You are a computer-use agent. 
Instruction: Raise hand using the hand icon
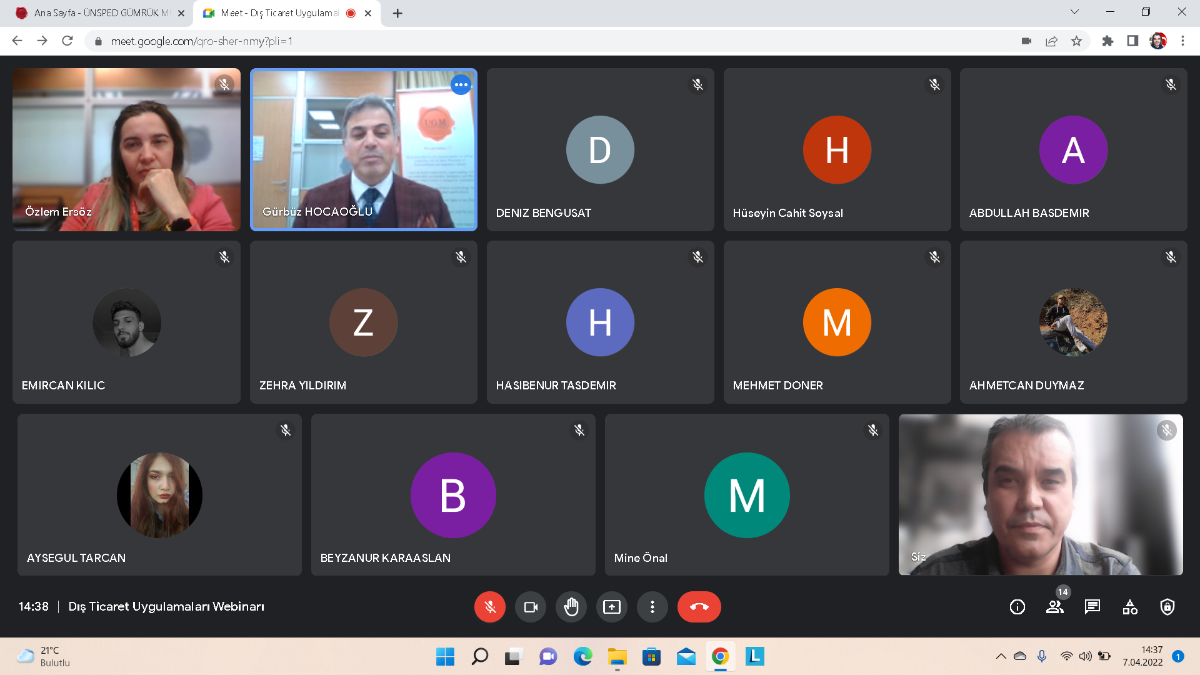pyautogui.click(x=571, y=607)
